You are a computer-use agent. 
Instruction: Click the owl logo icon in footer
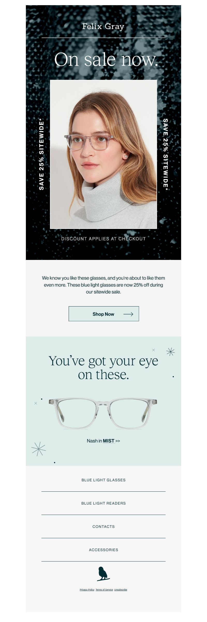point(103,574)
